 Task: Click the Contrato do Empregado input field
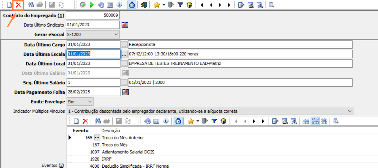(x=93, y=16)
